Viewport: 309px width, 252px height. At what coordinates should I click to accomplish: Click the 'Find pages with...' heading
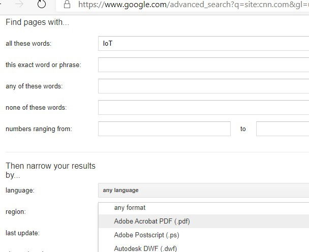[x=37, y=22]
